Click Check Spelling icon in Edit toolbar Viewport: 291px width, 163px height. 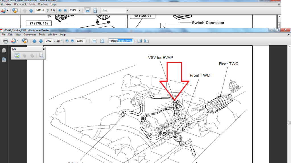tap(17, 56)
